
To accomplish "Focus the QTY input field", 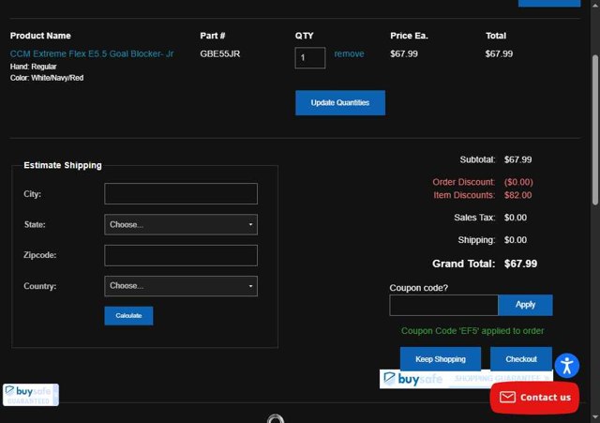I will tap(310, 58).
